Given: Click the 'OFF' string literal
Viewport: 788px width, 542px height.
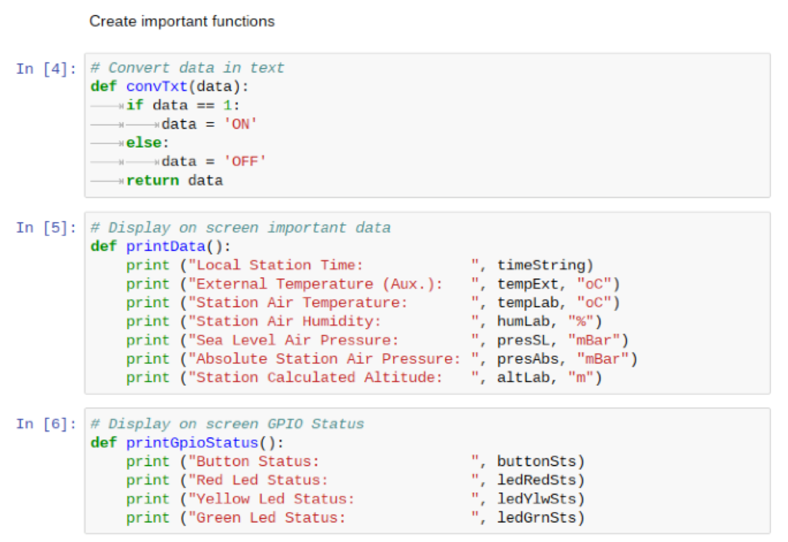Looking at the screenshot, I should coord(244,161).
